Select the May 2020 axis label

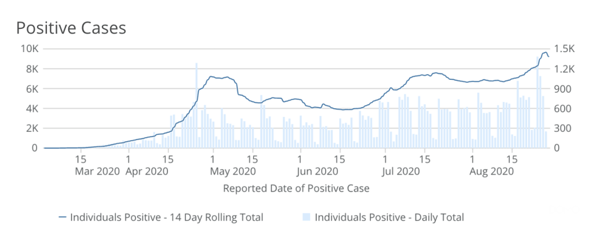(234, 171)
